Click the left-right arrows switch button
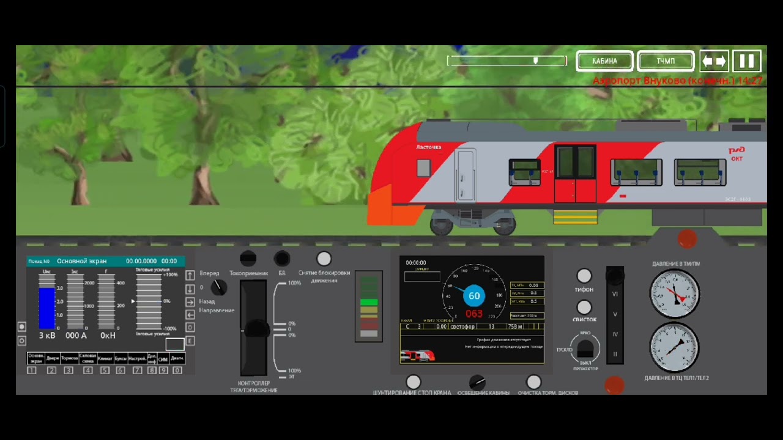This screenshot has height=440, width=783. (x=714, y=61)
